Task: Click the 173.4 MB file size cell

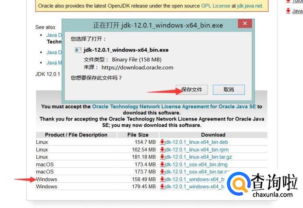Action: tap(145, 164)
